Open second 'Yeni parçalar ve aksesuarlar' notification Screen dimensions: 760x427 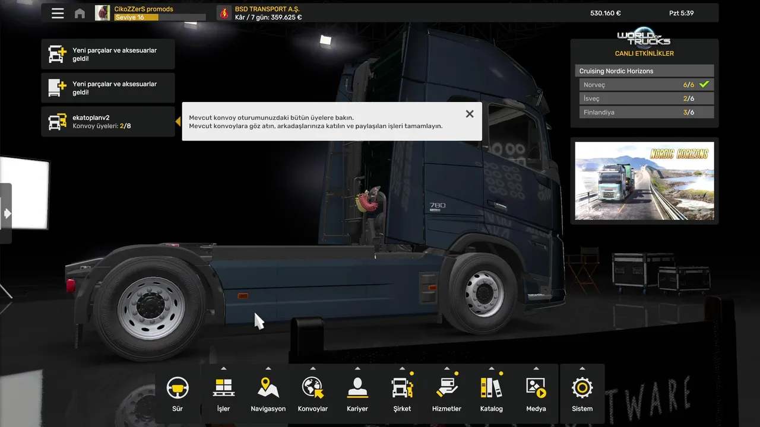point(108,88)
